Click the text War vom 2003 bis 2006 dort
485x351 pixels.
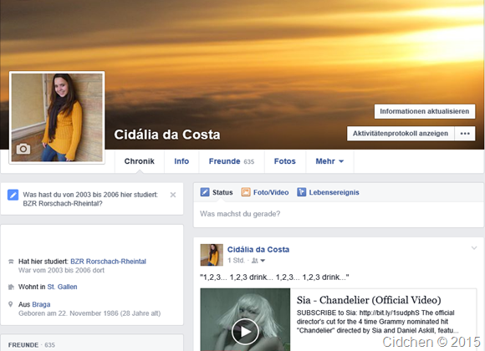point(61,270)
